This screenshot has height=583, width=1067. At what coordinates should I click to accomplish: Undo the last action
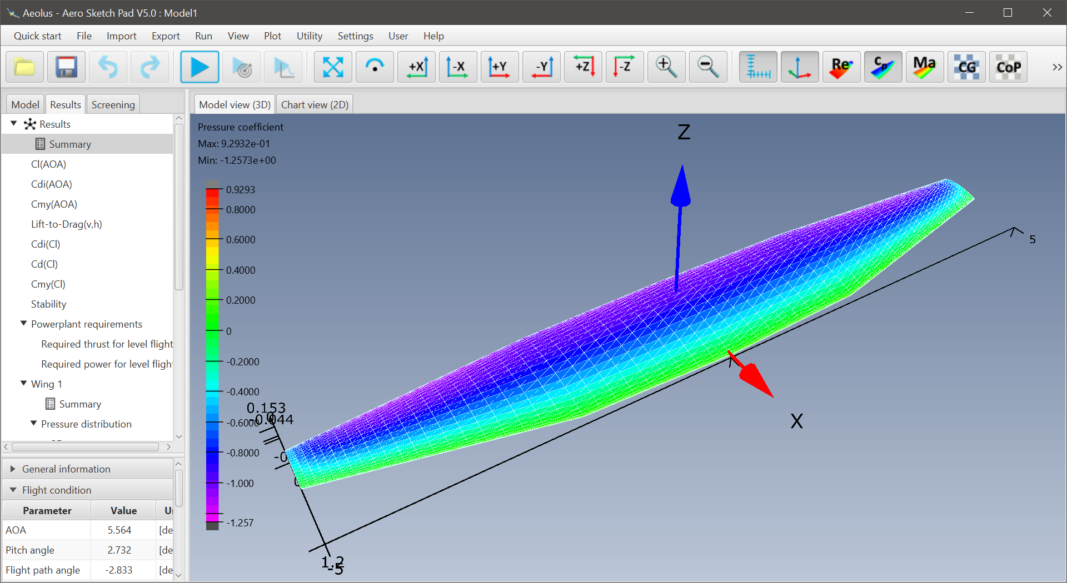pyautogui.click(x=108, y=67)
